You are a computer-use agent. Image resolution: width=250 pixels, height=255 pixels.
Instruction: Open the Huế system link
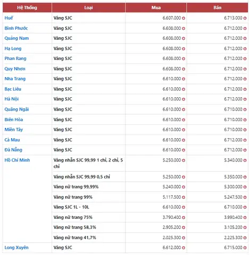coord(9,18)
